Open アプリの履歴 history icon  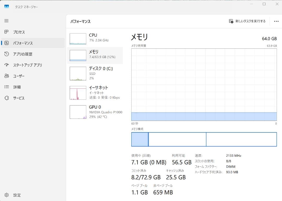[x=7, y=54]
